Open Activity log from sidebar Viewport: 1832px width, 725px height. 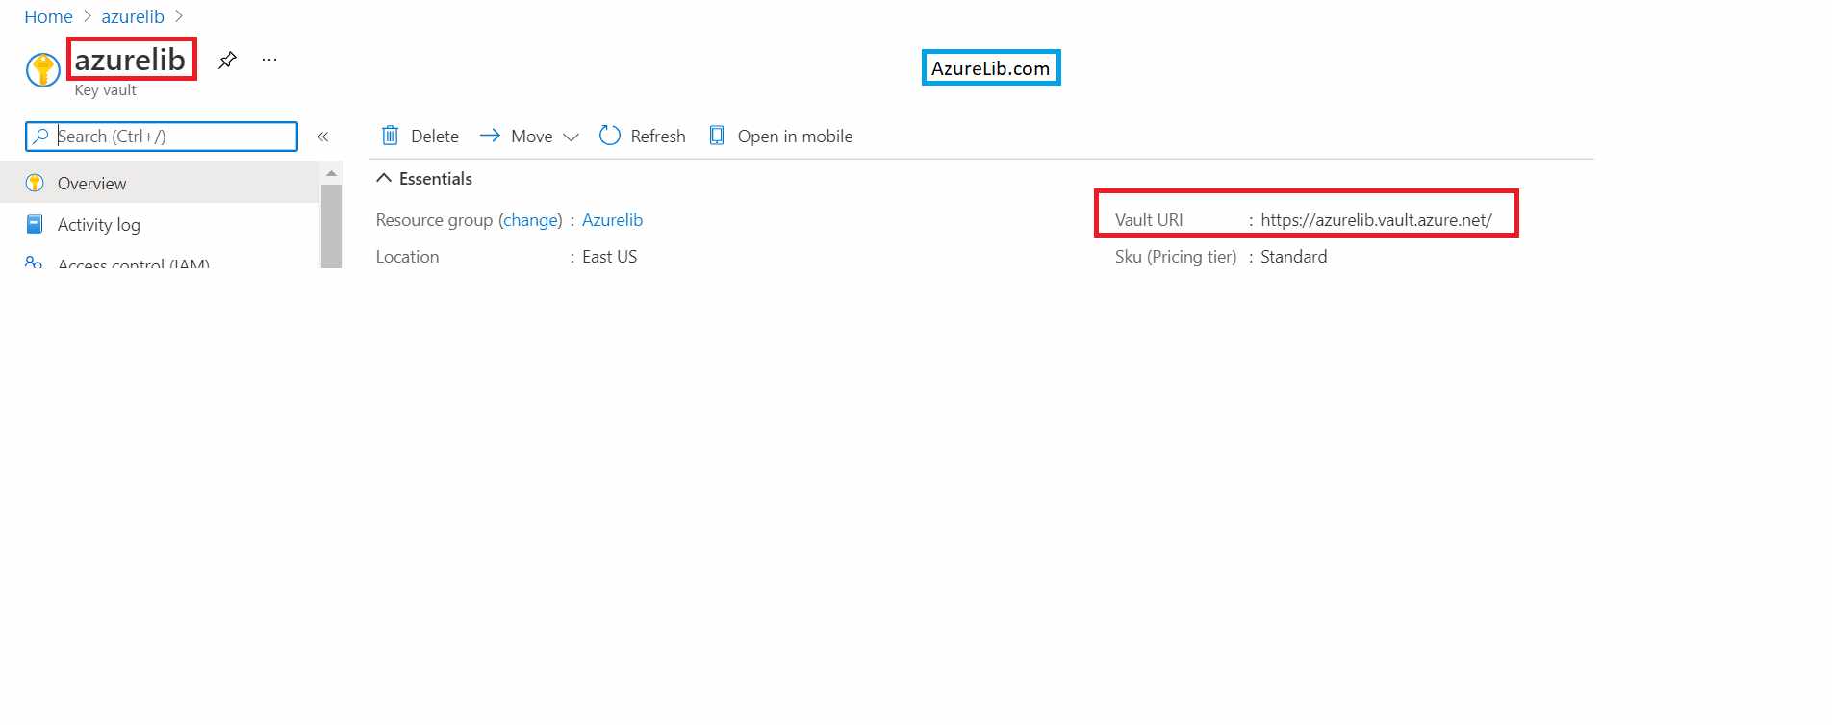98,224
